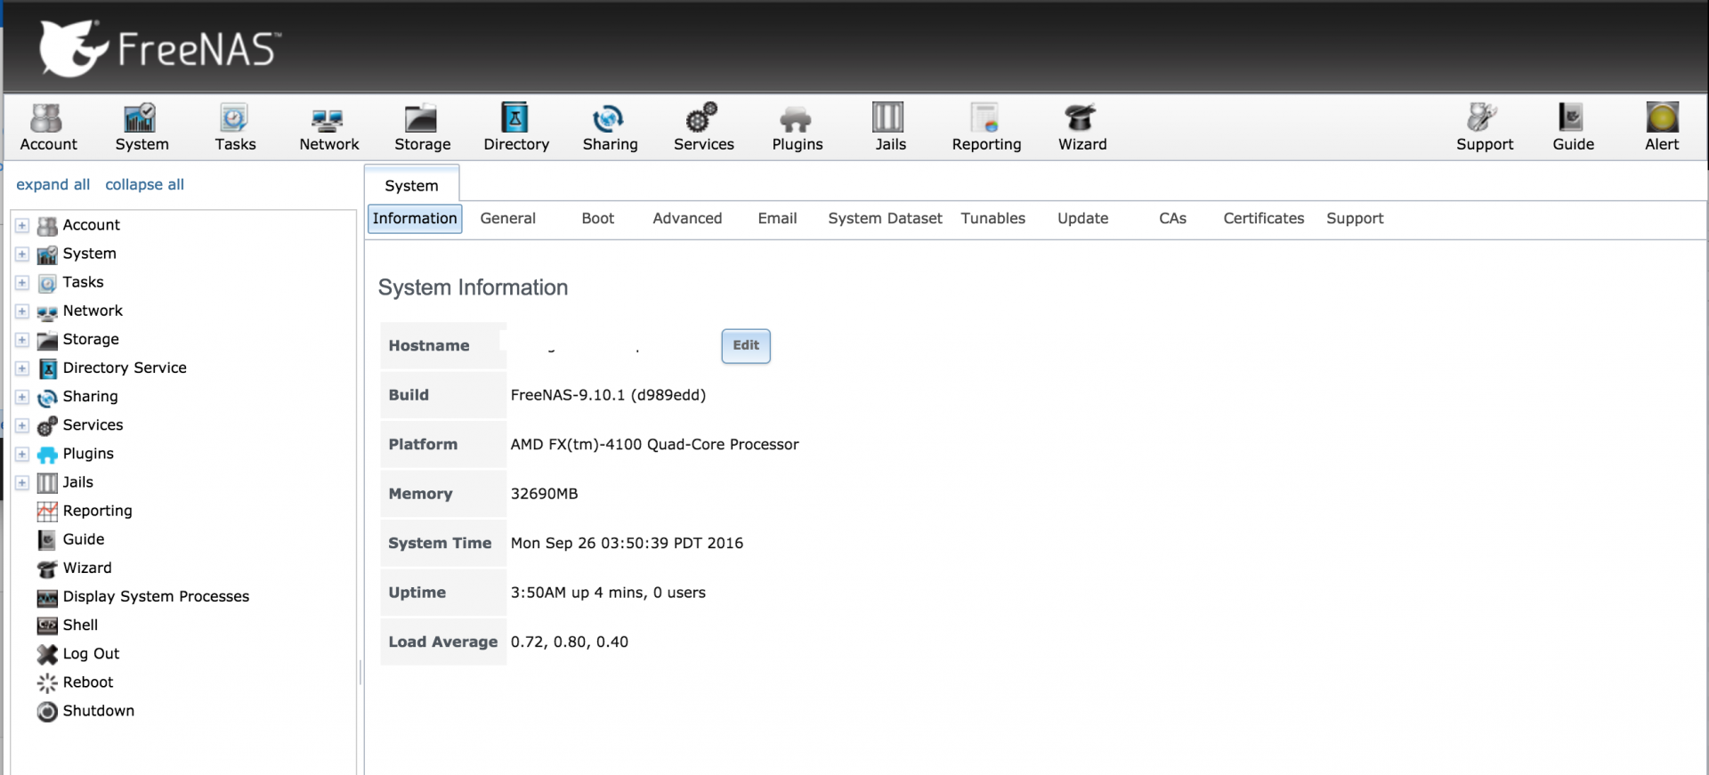Click the Shutdown power icon in the sidebar
The image size is (1709, 775).
pyautogui.click(x=47, y=711)
